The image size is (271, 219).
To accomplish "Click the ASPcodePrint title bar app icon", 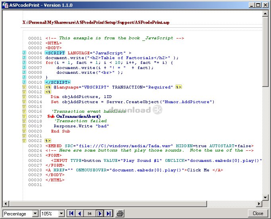I will pos(5,5).
